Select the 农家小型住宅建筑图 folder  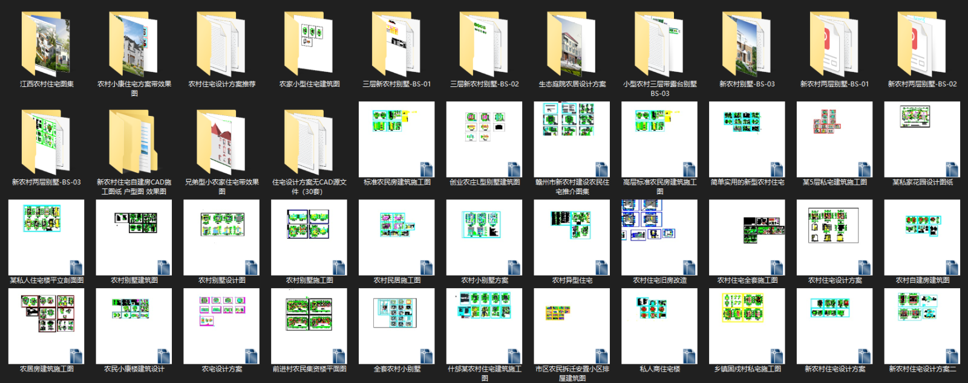[x=310, y=43]
